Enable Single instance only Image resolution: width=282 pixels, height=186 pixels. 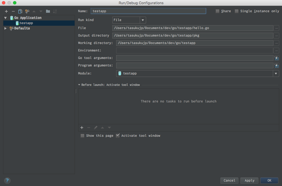click(x=237, y=11)
